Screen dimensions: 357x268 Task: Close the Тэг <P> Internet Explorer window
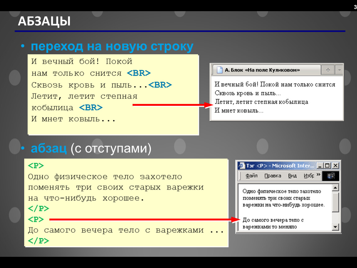pos(335,166)
